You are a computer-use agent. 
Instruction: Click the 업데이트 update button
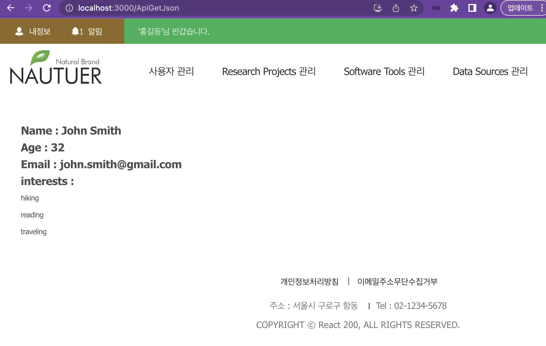click(x=520, y=8)
